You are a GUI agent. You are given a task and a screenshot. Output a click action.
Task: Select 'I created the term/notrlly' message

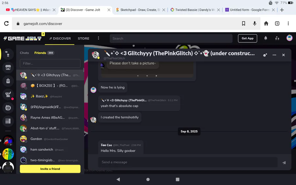pyautogui.click(x=120, y=117)
